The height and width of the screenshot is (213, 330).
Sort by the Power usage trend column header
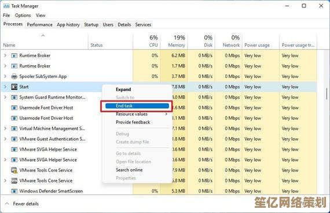pyautogui.click(x=298, y=45)
